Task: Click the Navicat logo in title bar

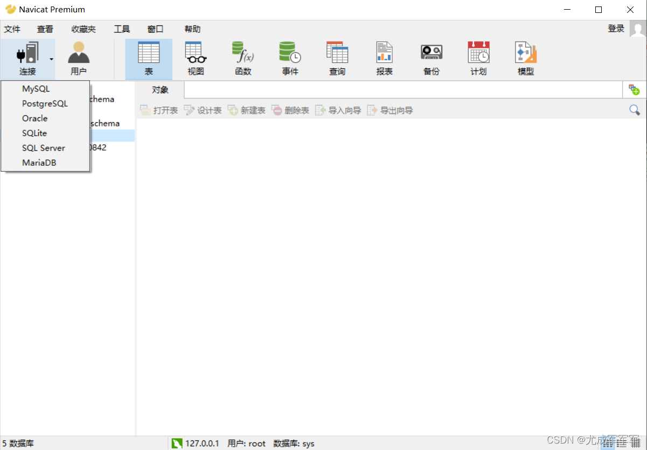Action: tap(11, 9)
